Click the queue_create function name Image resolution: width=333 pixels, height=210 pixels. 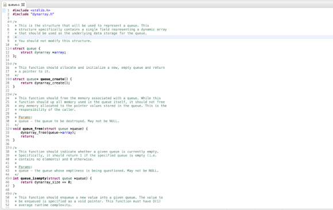[52, 79]
